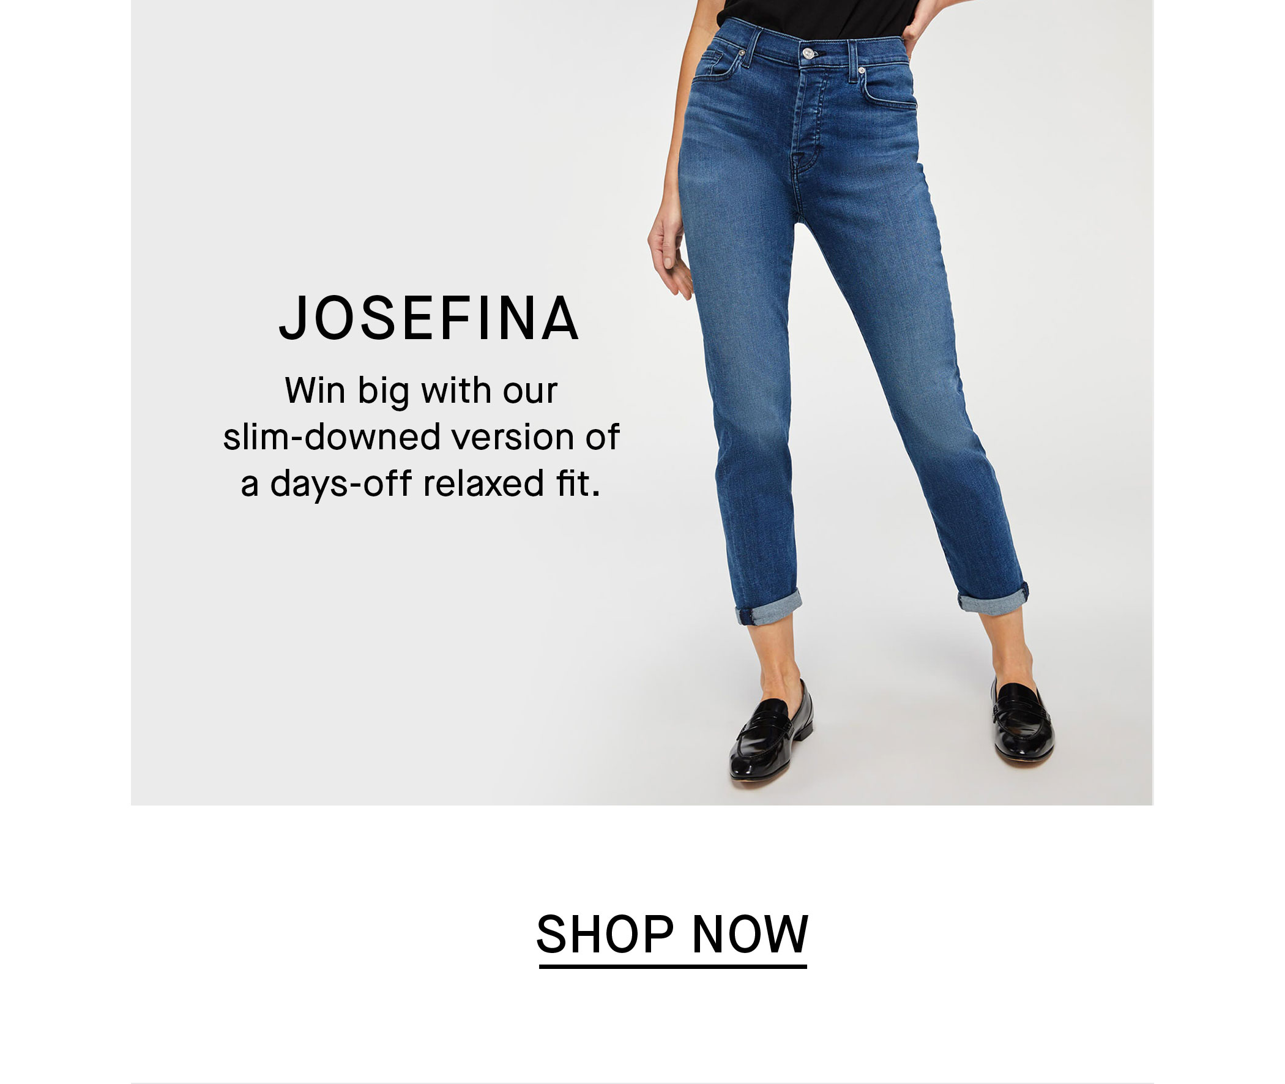
Task: Click the silver waist button on the jeans
Action: click(x=808, y=53)
